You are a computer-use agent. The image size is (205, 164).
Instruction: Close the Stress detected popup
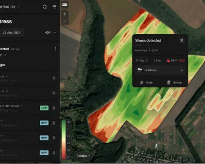[x=182, y=41]
